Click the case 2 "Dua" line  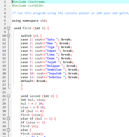click(46, 43)
